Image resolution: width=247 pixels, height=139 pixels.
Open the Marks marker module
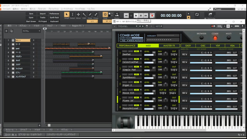117,15
